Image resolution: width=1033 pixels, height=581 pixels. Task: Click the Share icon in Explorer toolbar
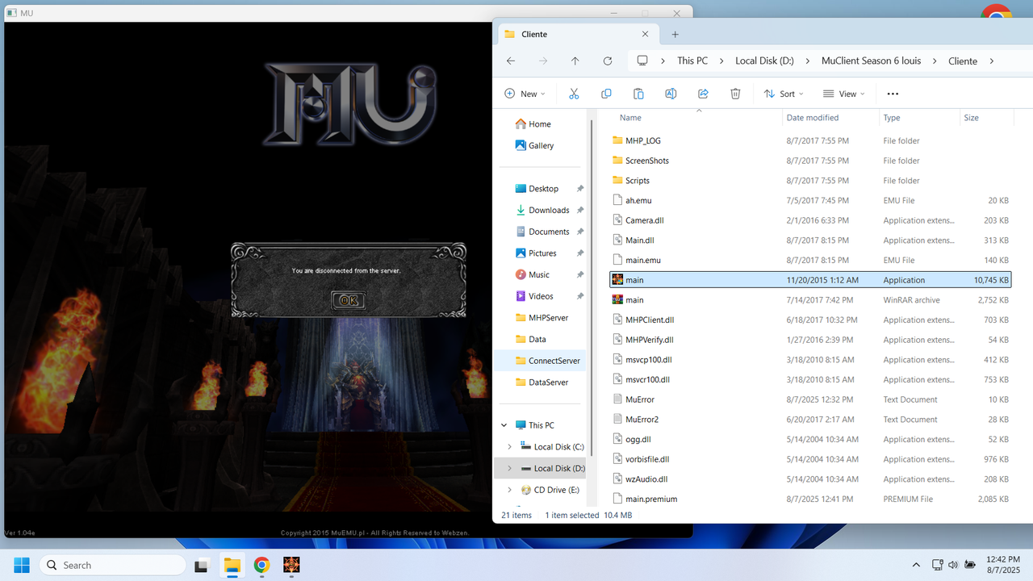(x=703, y=94)
